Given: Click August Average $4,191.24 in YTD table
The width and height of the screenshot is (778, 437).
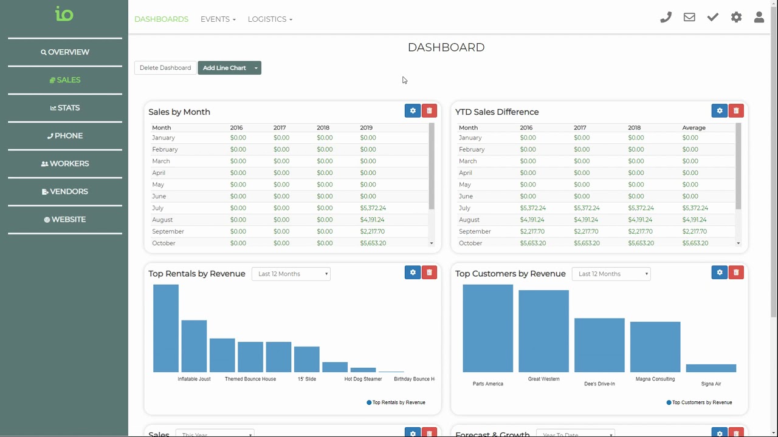Looking at the screenshot, I should click(x=695, y=220).
